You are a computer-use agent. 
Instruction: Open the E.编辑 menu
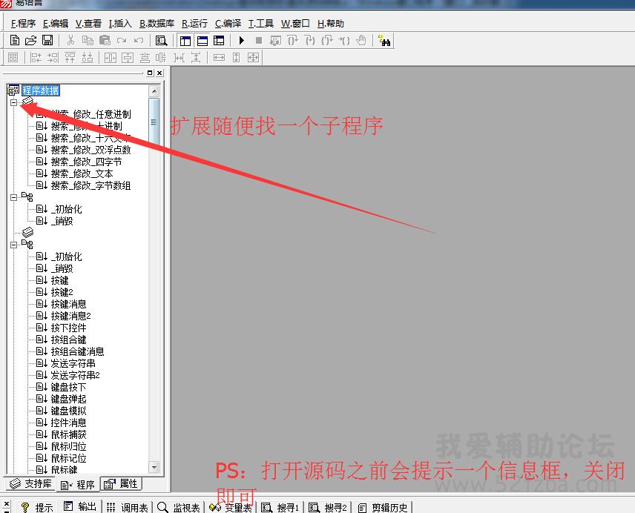click(x=56, y=24)
